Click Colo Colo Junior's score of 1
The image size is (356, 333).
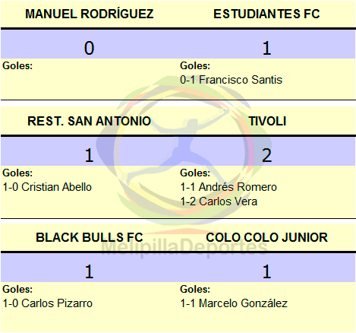click(266, 271)
